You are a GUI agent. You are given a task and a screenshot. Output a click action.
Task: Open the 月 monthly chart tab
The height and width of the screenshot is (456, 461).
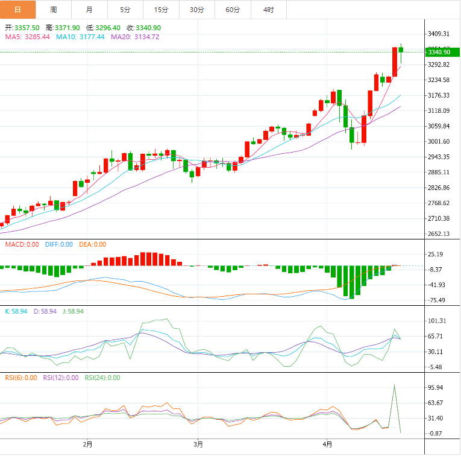(x=89, y=10)
